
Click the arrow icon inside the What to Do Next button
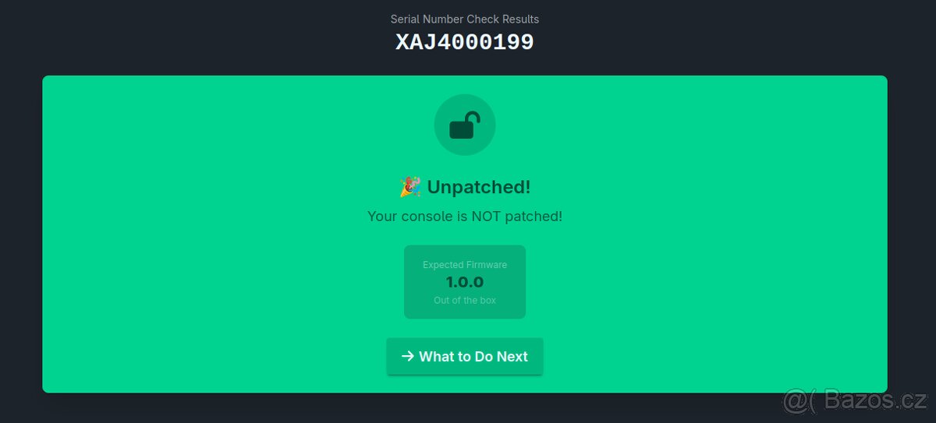pyautogui.click(x=407, y=356)
